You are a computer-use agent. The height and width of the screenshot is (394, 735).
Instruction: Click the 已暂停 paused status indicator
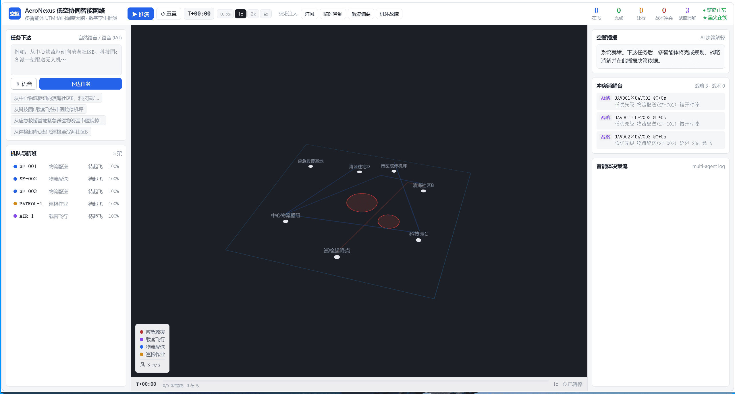[572, 384]
